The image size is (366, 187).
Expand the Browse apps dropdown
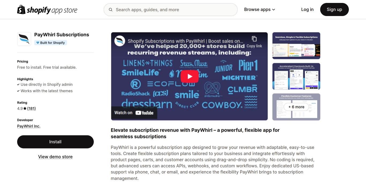[x=260, y=10]
